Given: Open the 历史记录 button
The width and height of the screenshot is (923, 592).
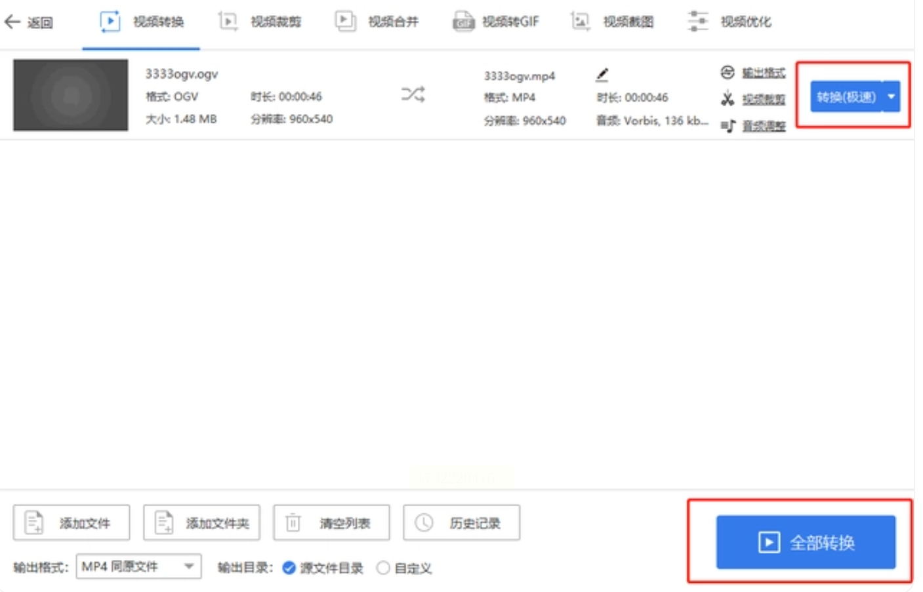Looking at the screenshot, I should click(461, 523).
